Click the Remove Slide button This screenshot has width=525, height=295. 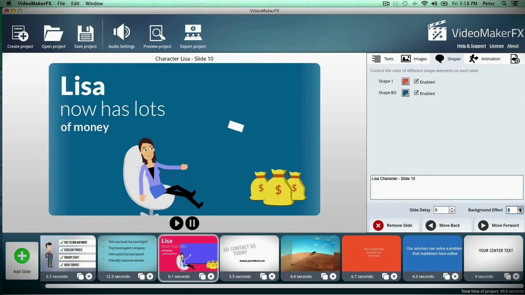coord(394,225)
